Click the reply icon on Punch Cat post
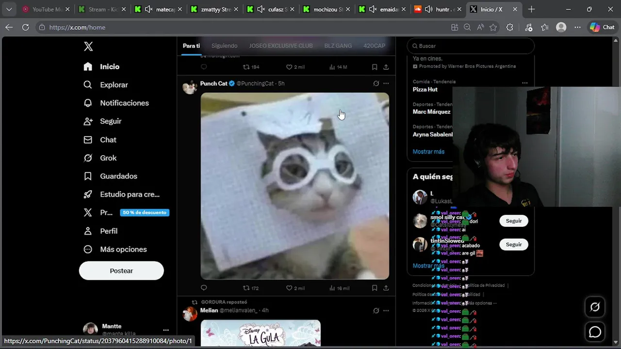621x349 pixels. point(204,288)
